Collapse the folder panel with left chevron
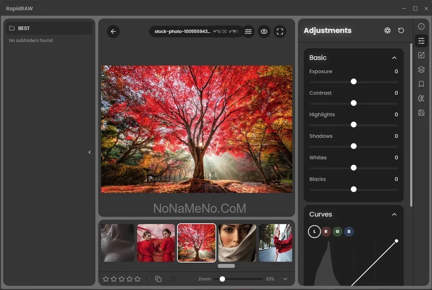This screenshot has height=290, width=432. click(89, 152)
